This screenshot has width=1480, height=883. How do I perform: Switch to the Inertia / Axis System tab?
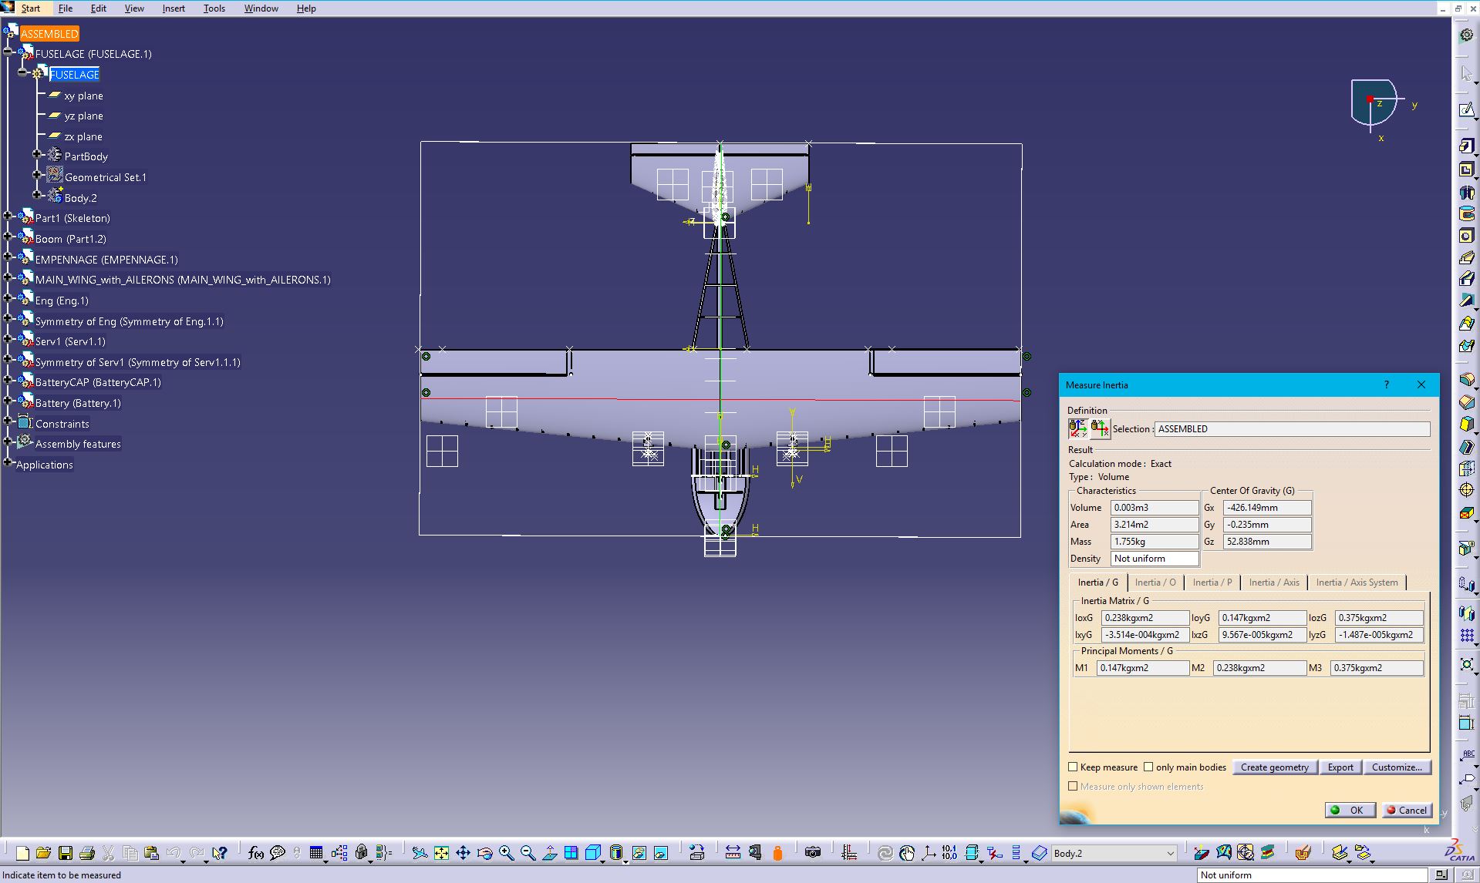1357,583
